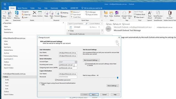Screen dimensions: 176x99
Task: Click the Team Email quick step
Action: point(76,15)
